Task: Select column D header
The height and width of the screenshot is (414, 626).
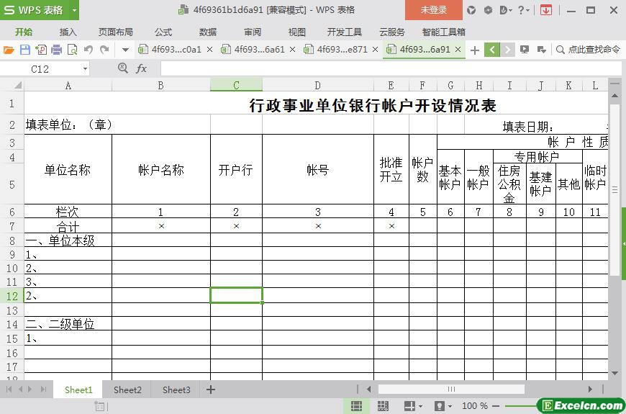Action: tap(318, 85)
